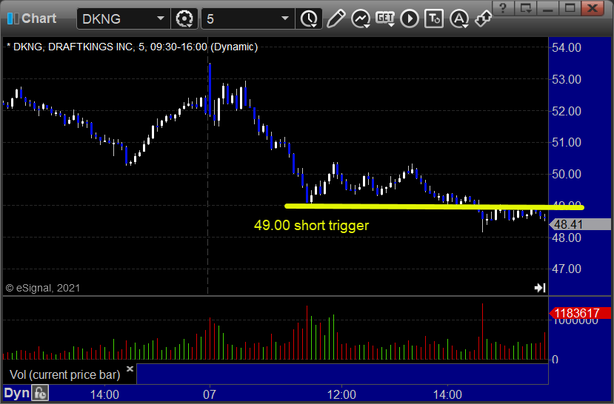The height and width of the screenshot is (404, 614).
Task: Open the time template clock icon
Action: (310, 18)
